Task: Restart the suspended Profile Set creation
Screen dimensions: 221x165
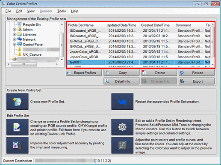Action: click(122, 102)
